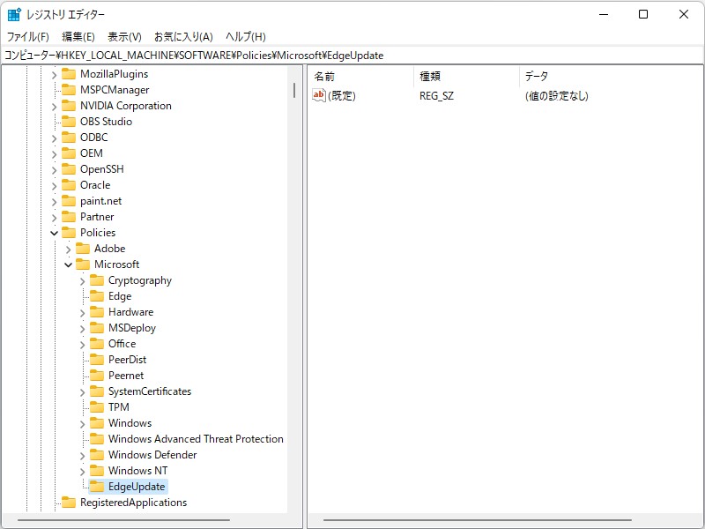Click the folder icon of Windows Defender
This screenshot has height=529, width=705.
(97, 454)
